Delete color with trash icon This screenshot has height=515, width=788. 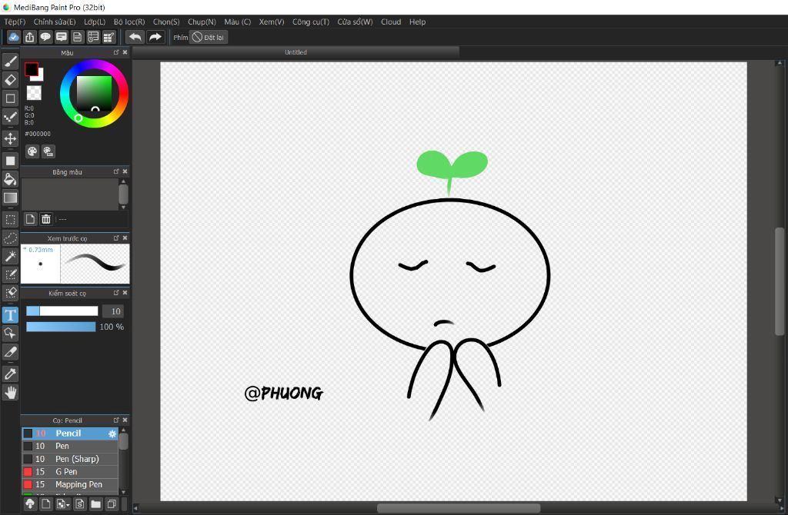click(46, 219)
